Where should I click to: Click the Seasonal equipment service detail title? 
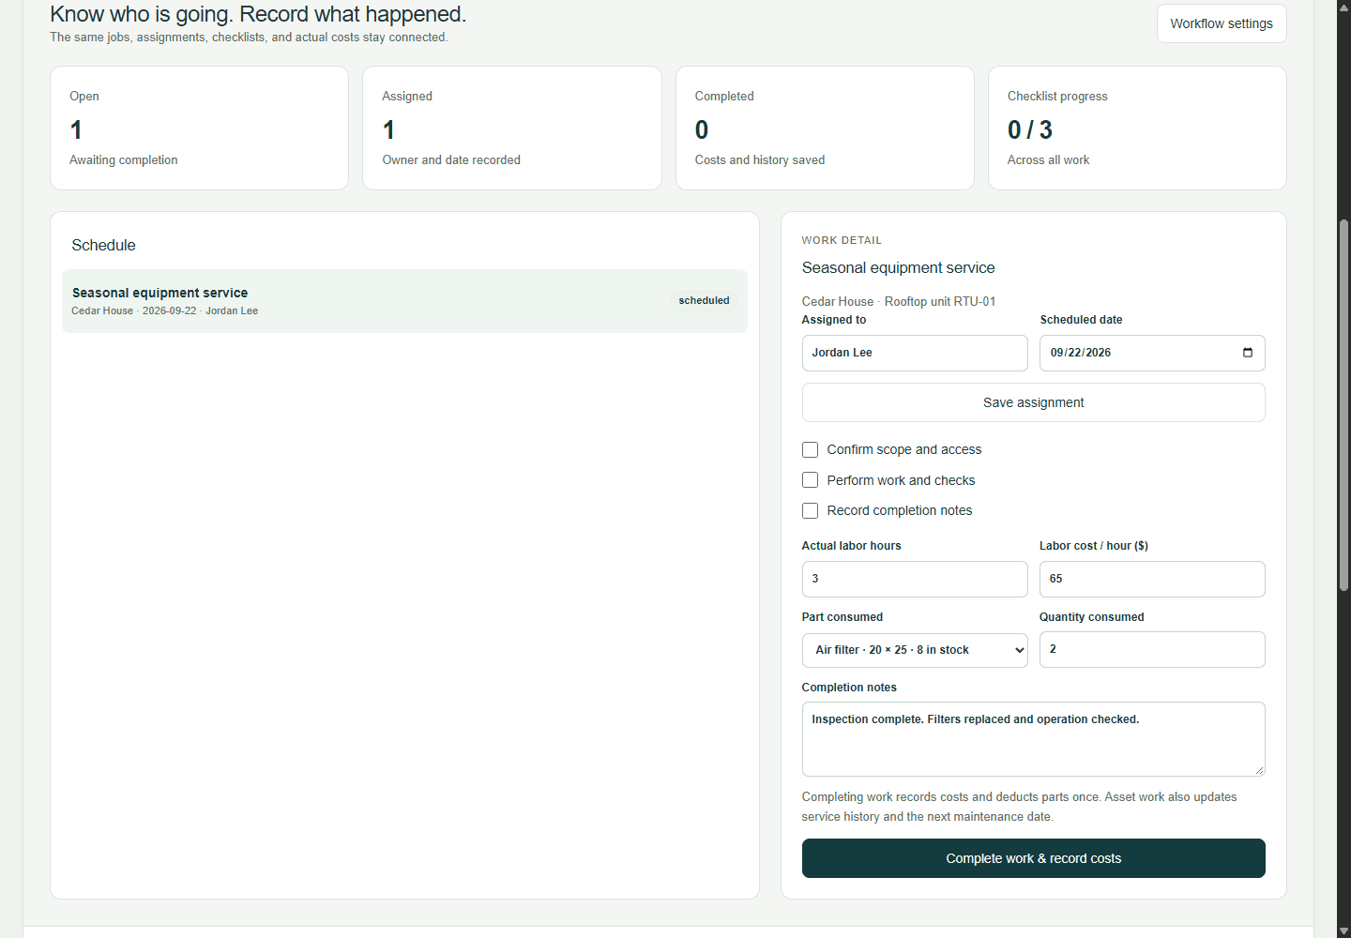(898, 267)
